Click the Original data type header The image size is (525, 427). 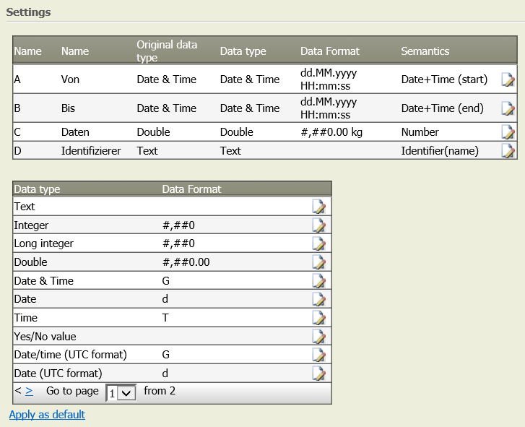167,51
